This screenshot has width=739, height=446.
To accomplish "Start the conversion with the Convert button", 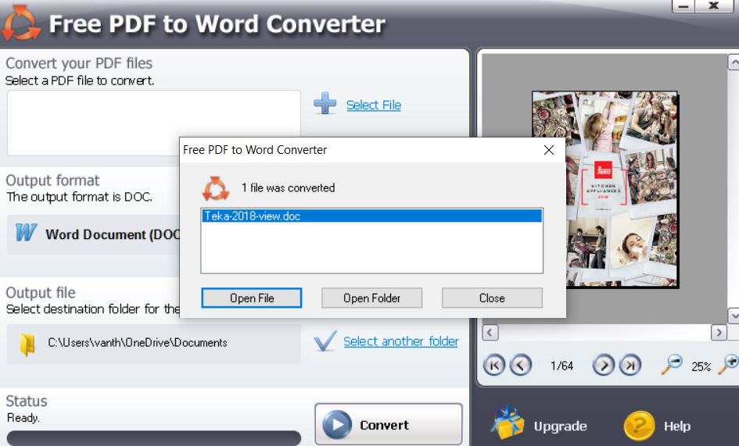I will click(389, 424).
